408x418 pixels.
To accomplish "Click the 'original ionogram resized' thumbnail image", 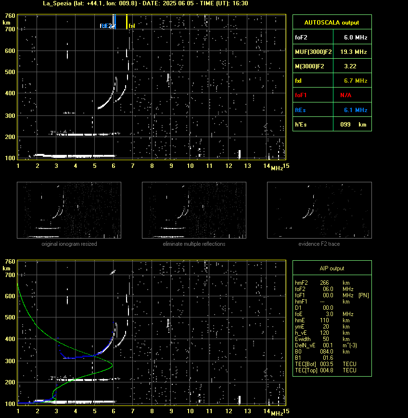I will 69,210.
